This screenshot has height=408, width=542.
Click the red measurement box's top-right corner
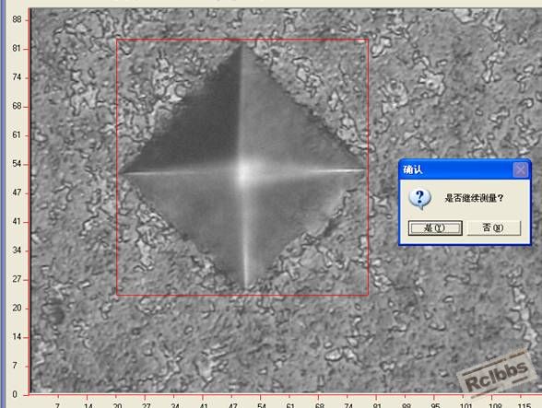tap(368, 40)
